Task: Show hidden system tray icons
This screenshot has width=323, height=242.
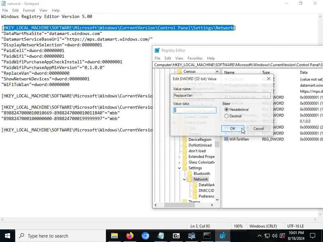Action: (260, 236)
